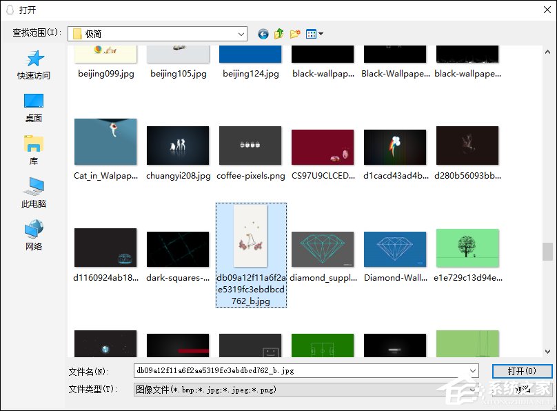The height and width of the screenshot is (411, 557).
Task: Click the back navigation arrow icon
Action: (263, 33)
